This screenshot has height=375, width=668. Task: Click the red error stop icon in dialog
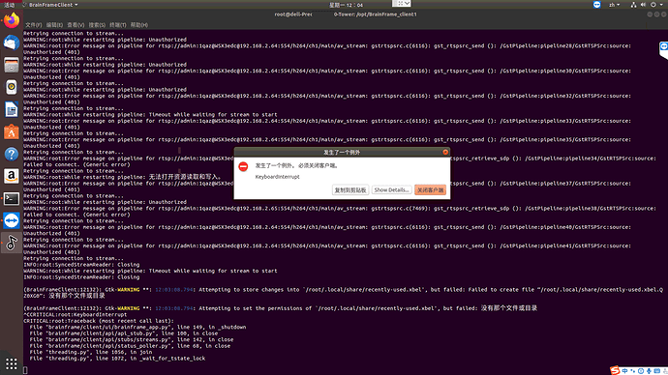pos(243,166)
